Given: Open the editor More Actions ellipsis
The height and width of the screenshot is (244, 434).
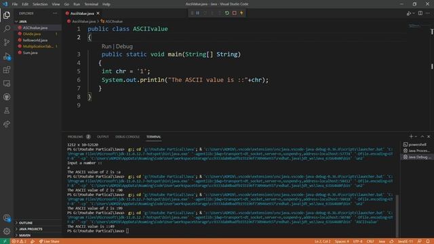Looking at the screenshot, I should [428, 14].
